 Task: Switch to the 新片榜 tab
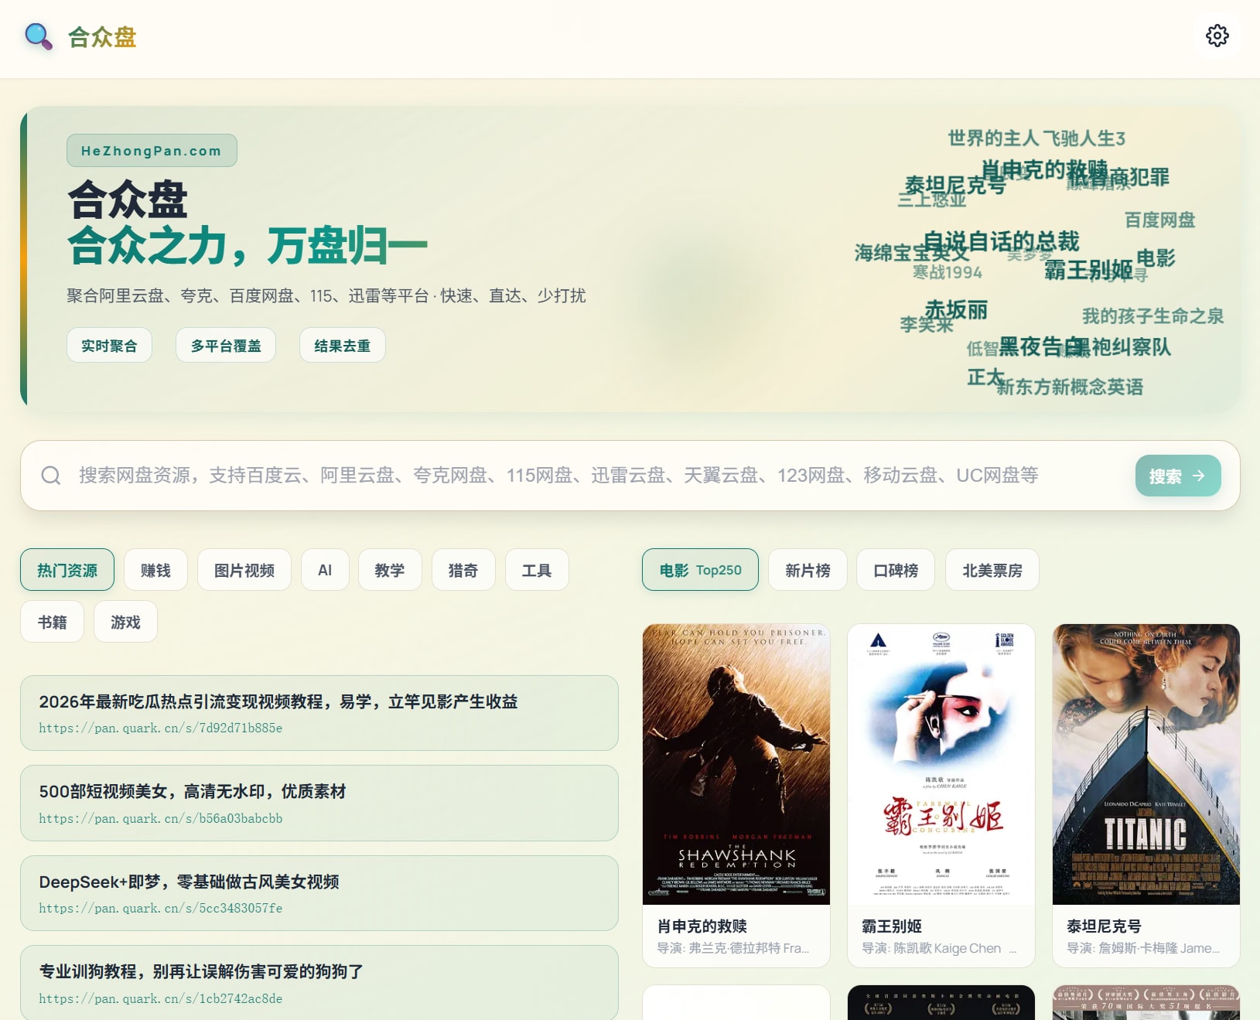click(x=808, y=570)
